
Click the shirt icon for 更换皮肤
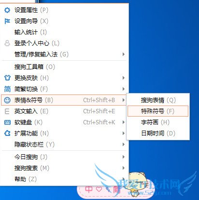coord(7,78)
